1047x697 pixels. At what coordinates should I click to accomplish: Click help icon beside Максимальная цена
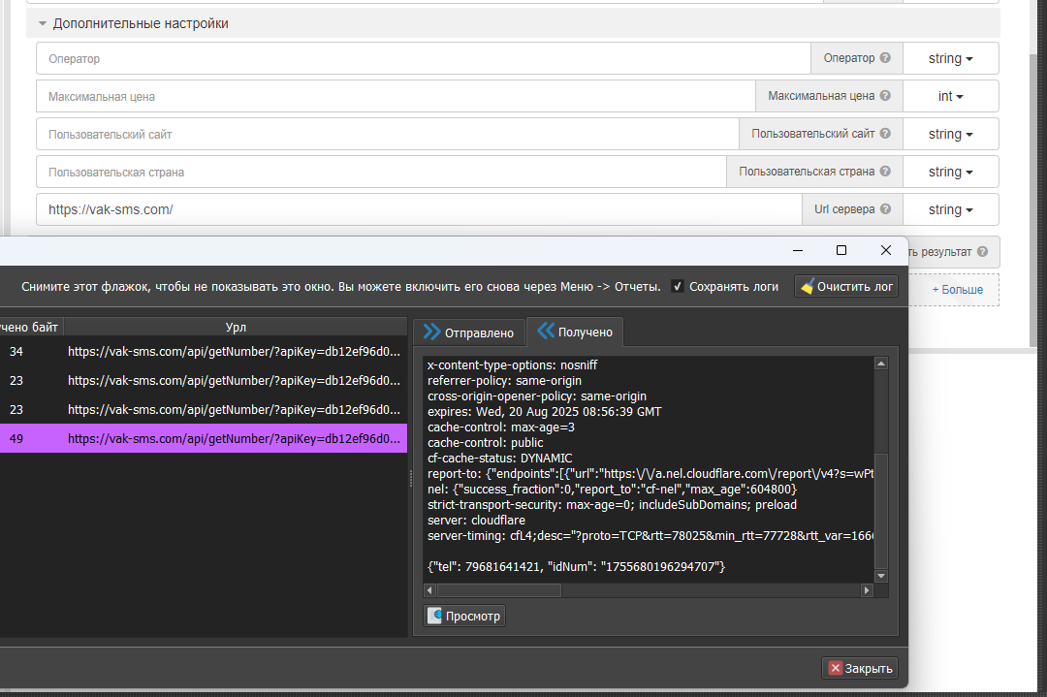click(x=885, y=96)
